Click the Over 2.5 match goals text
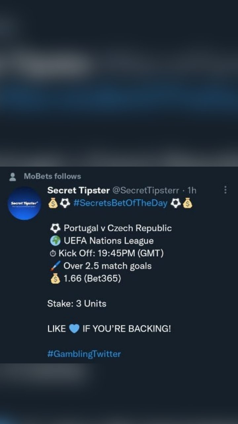The width and height of the screenshot is (238, 424). pyautogui.click(x=107, y=266)
